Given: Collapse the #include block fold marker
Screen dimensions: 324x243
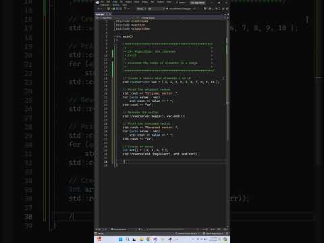Looking at the screenshot, I should pos(115,21).
